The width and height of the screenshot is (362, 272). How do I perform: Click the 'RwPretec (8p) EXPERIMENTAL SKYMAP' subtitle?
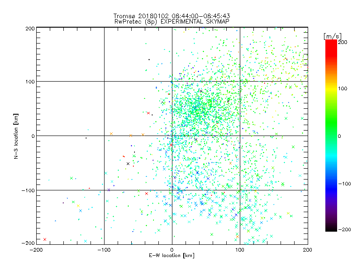[172, 21]
